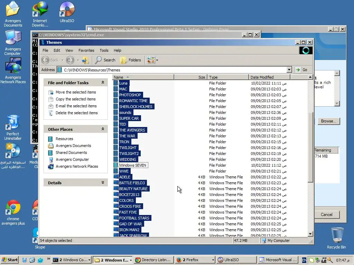Viewport: 354px width, 265px height.
Task: Sort by the Date Modified column
Action: tap(269, 77)
